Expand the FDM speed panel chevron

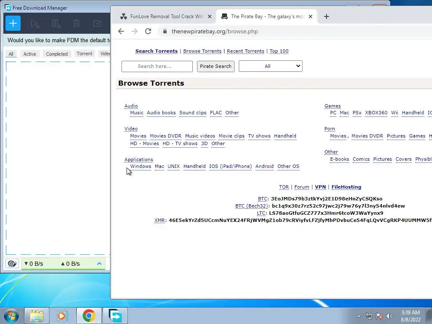[x=99, y=264]
